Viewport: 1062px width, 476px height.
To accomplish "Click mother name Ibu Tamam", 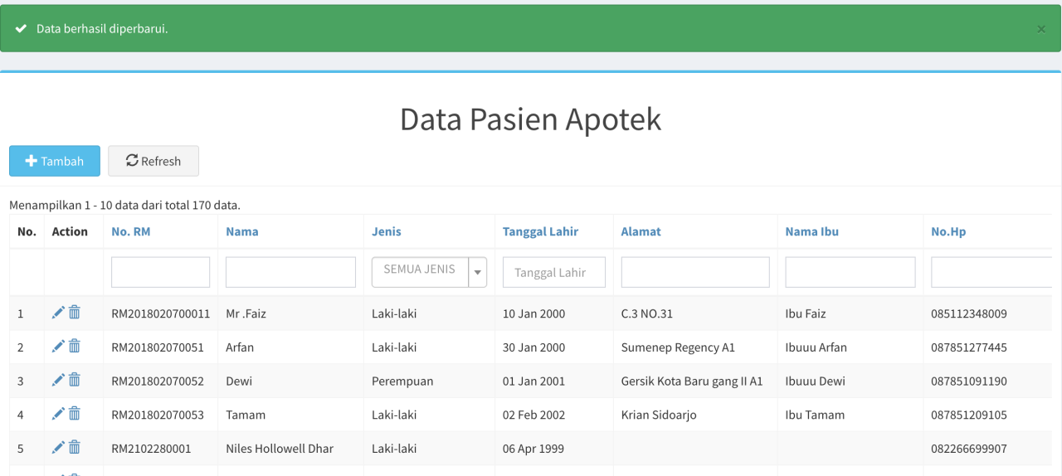I will click(x=815, y=415).
